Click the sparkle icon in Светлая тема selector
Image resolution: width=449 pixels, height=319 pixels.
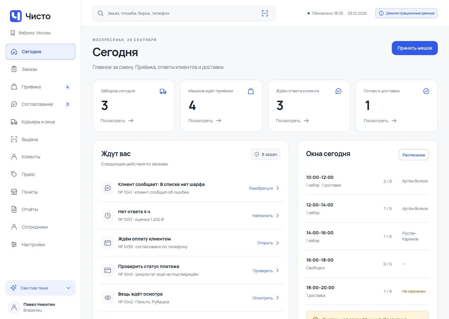point(13,288)
